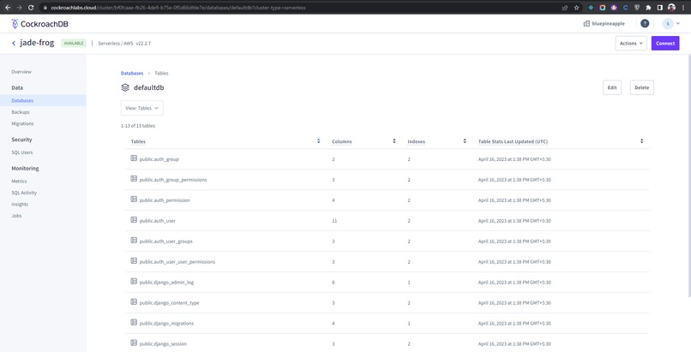Open Jobs in sidebar
The width and height of the screenshot is (691, 352).
click(x=16, y=216)
